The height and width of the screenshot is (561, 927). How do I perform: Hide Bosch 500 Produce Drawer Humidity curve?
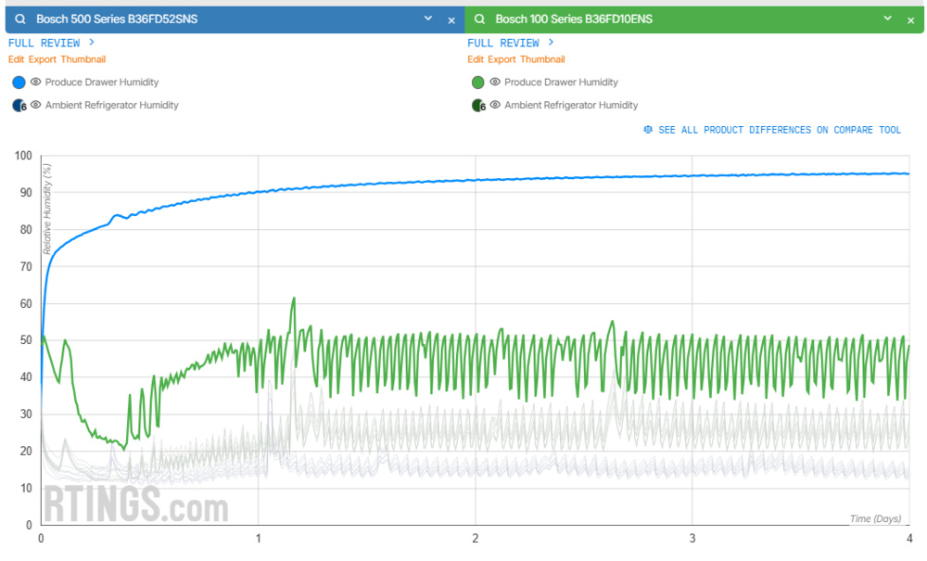pyautogui.click(x=37, y=82)
